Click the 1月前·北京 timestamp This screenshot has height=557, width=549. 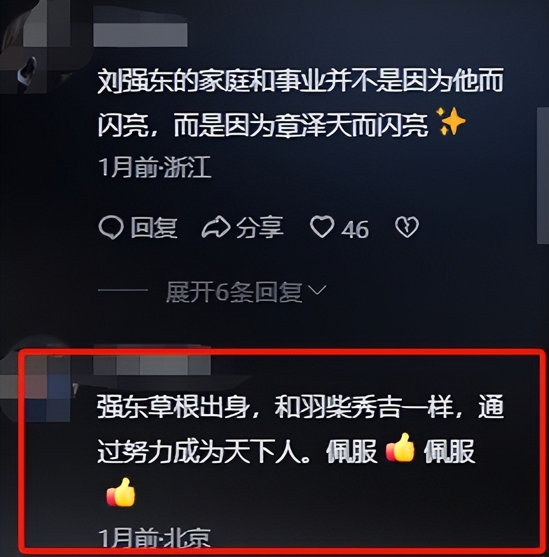154,537
